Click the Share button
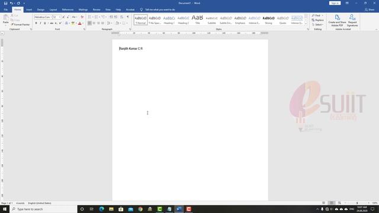379x213 pixels. click(x=370, y=9)
